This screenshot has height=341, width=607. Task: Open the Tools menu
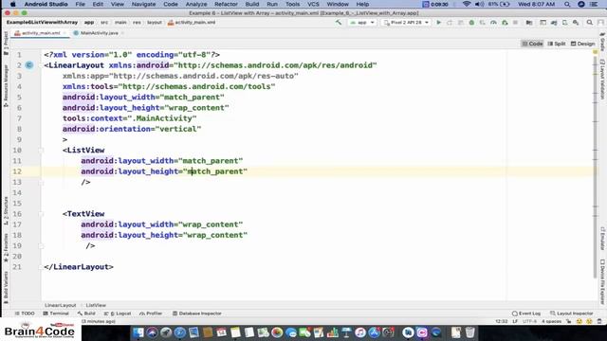[x=292, y=4]
